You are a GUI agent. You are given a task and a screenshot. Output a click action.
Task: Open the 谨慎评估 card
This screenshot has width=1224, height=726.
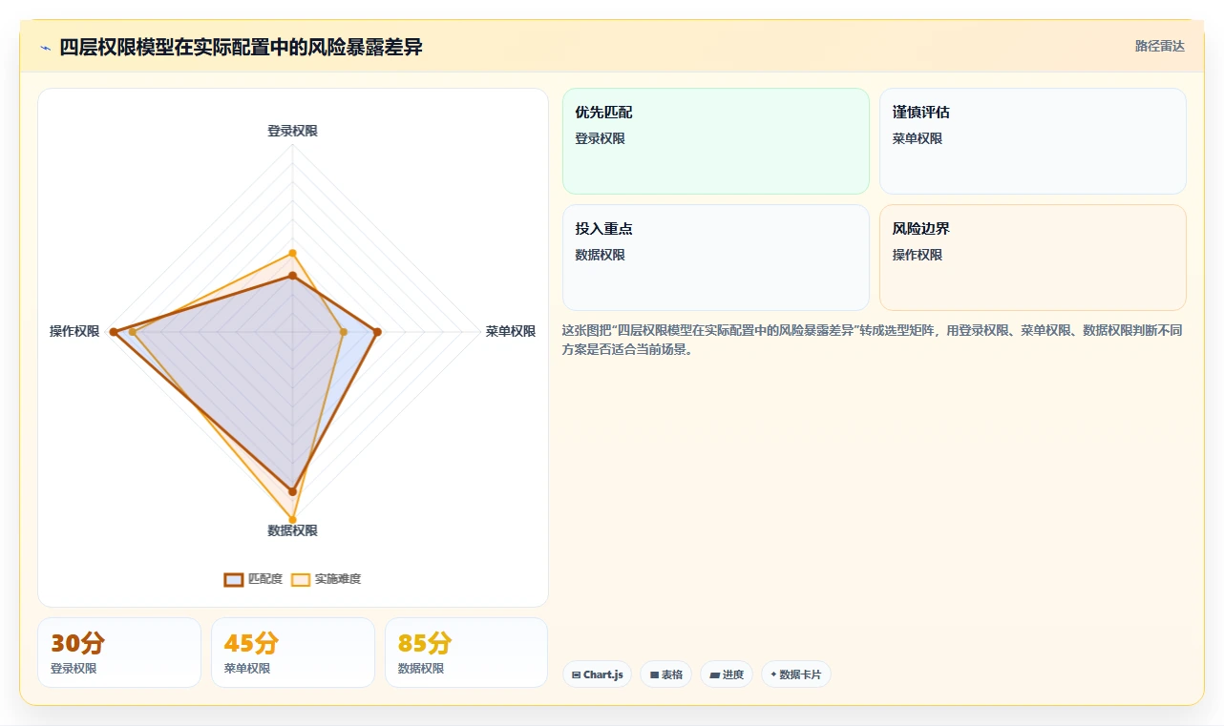click(x=1033, y=141)
